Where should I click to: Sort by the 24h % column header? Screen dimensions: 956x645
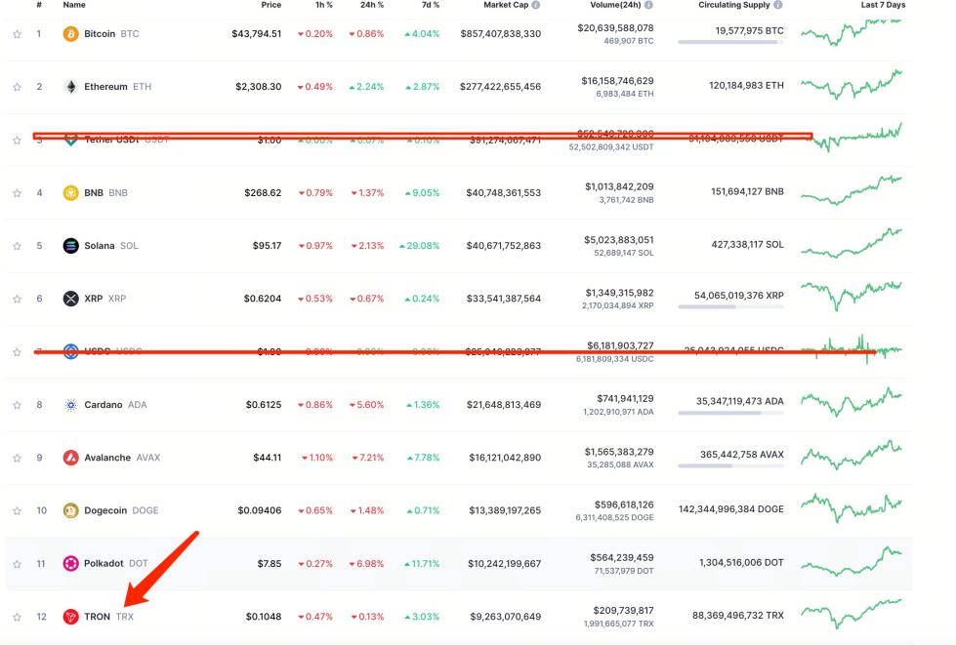point(372,5)
